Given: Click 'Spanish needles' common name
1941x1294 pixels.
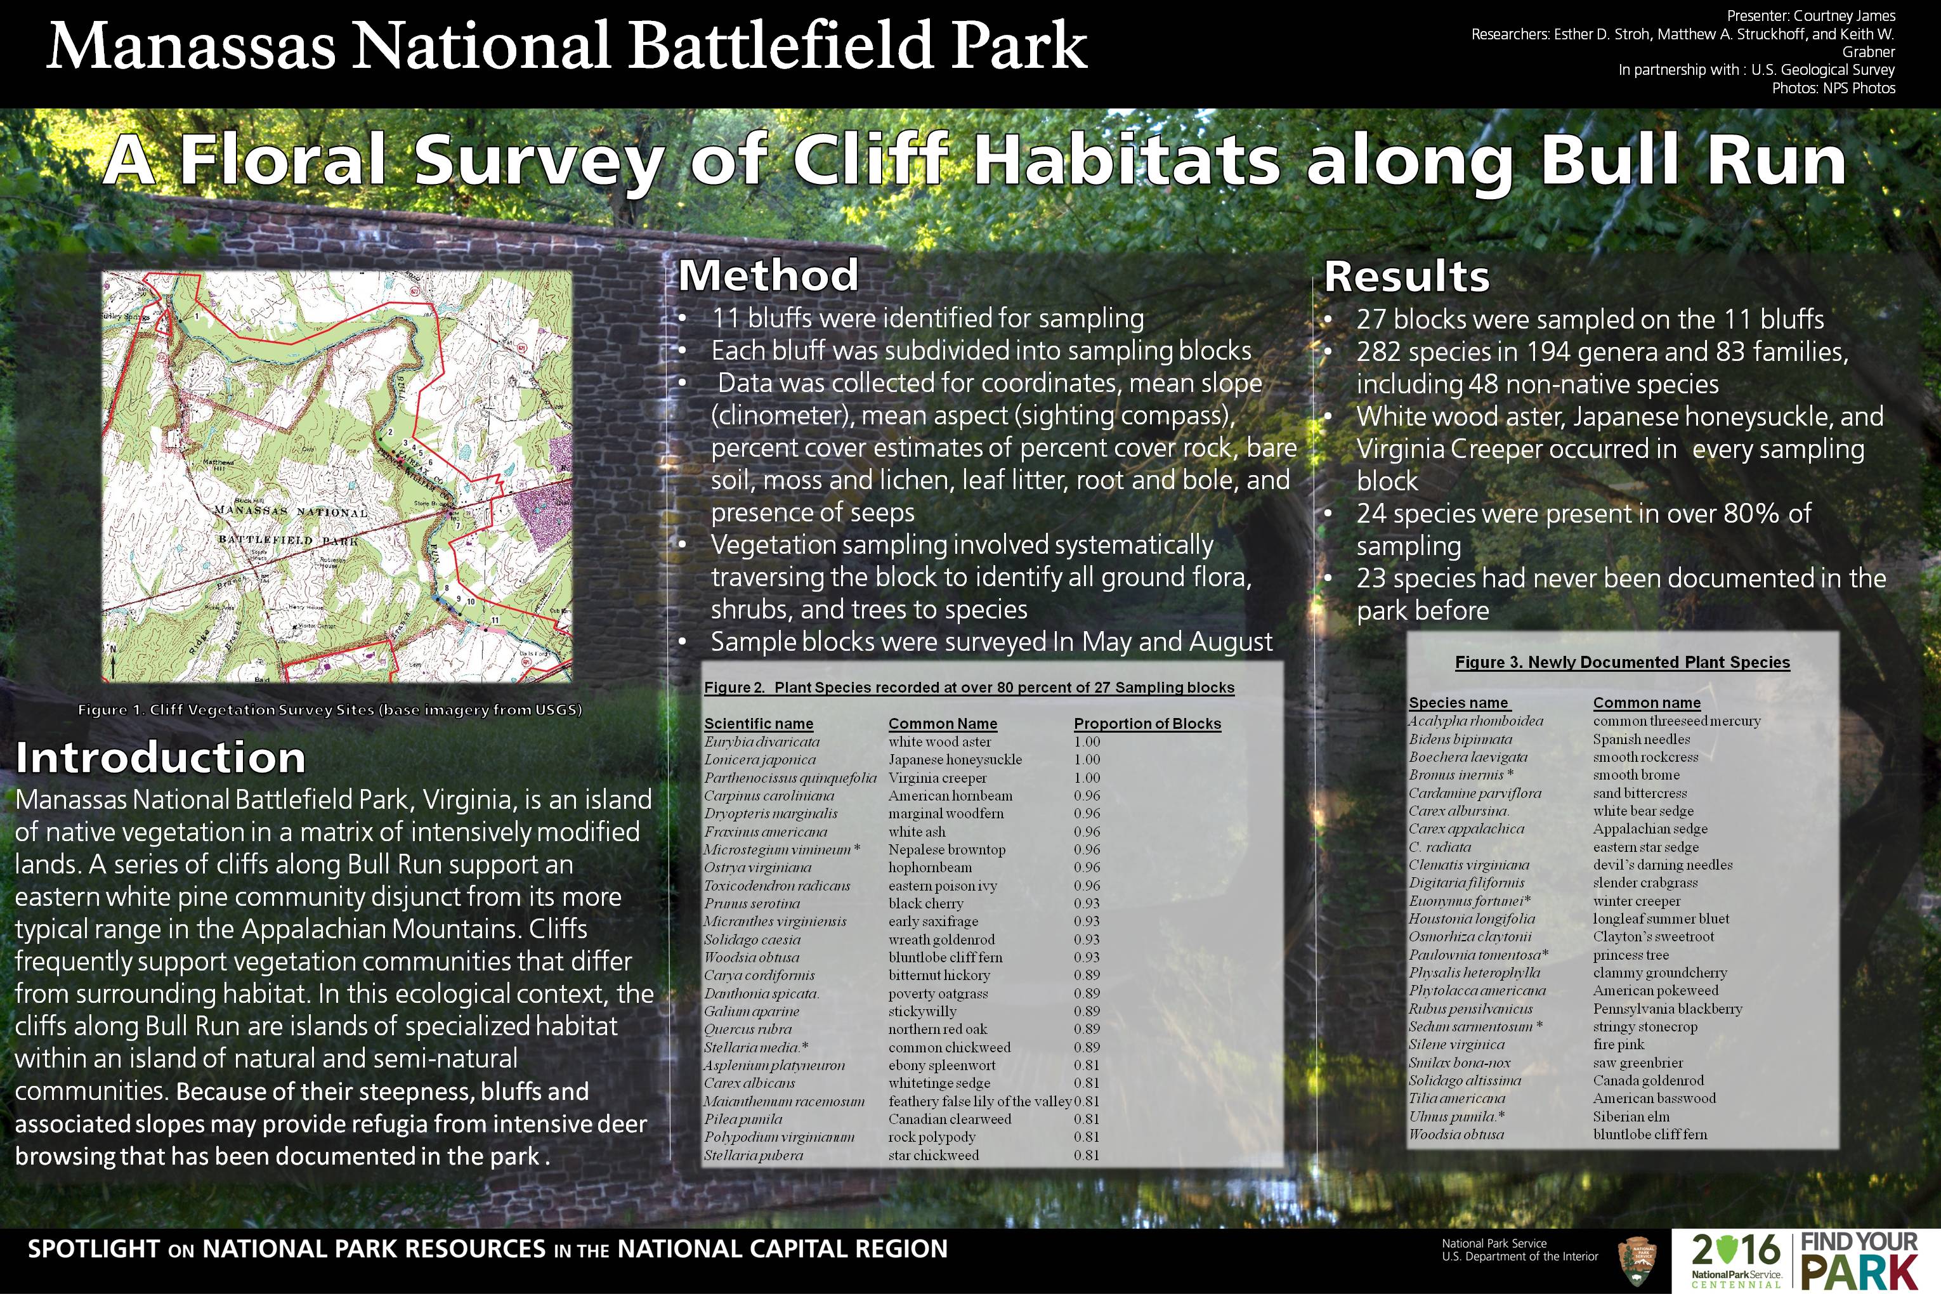Looking at the screenshot, I should pyautogui.click(x=1640, y=740).
